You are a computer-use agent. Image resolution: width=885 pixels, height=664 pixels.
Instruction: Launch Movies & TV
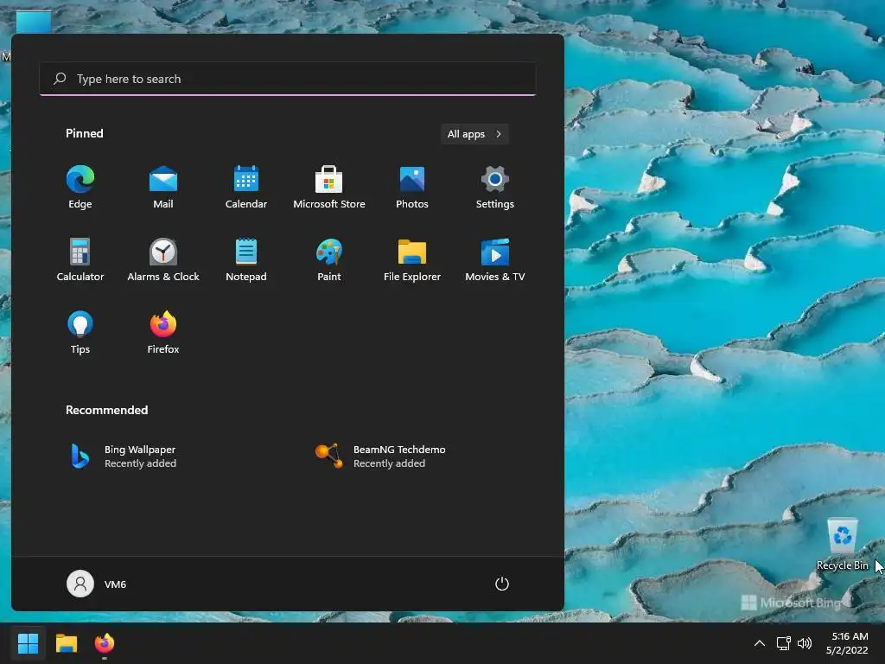coord(495,259)
